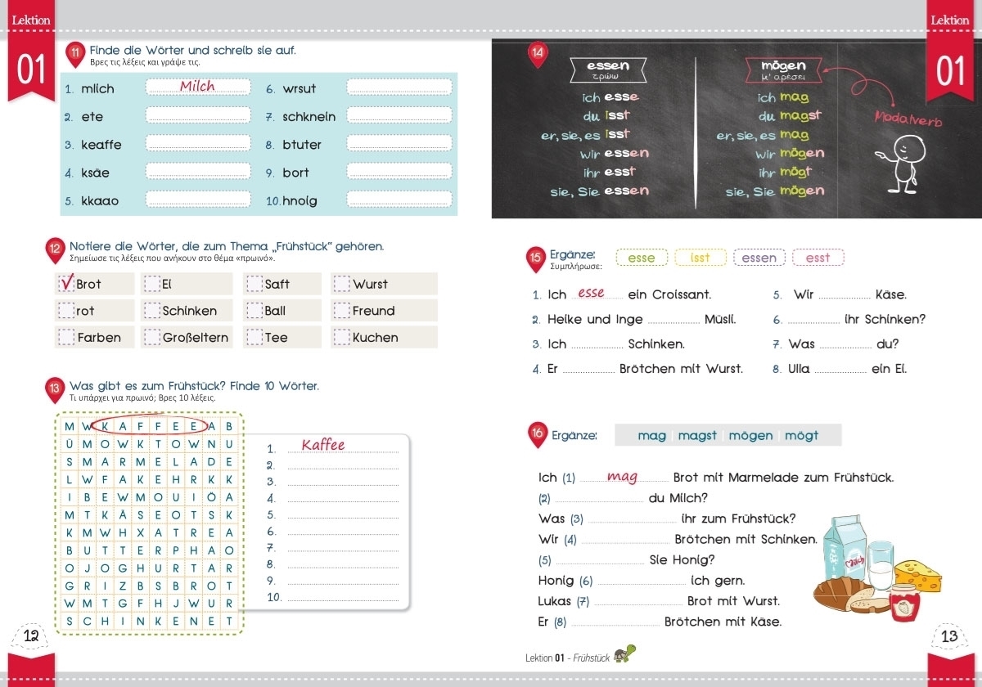Select the green 'esse' word chip

(x=642, y=258)
